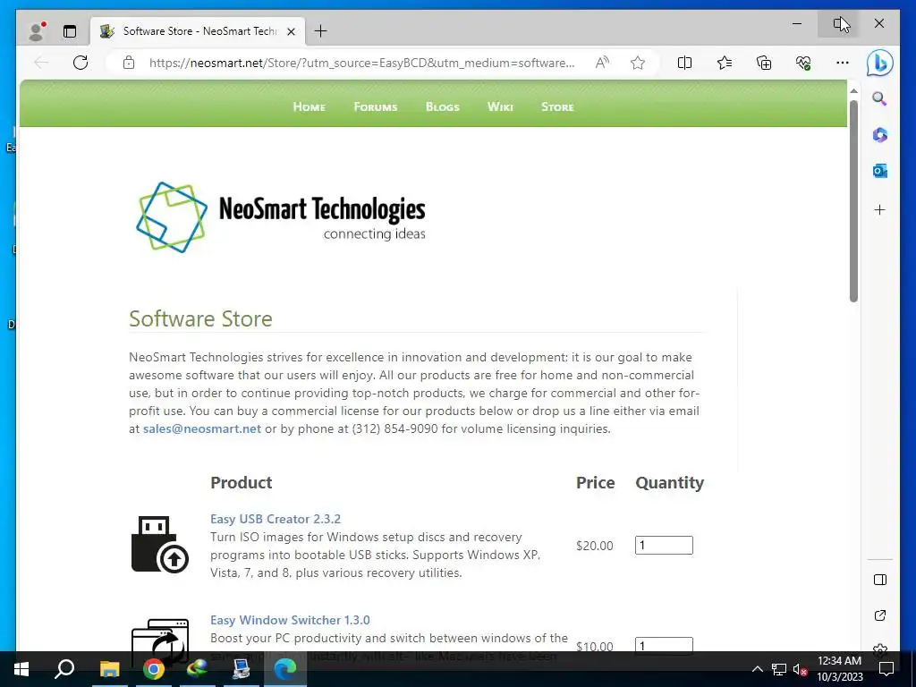Refresh the page with reload icon

(81, 63)
